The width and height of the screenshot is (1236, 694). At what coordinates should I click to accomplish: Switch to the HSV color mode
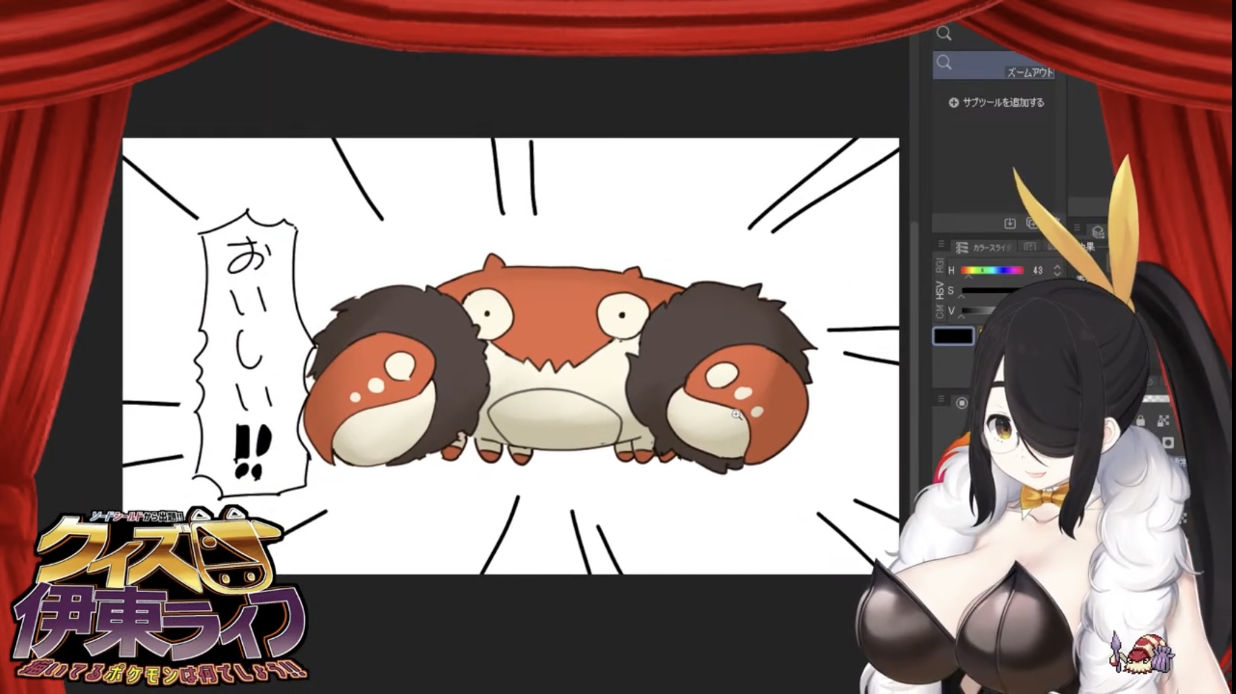[939, 289]
